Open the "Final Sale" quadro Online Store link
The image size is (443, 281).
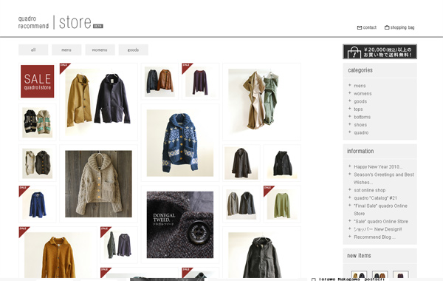(380, 210)
